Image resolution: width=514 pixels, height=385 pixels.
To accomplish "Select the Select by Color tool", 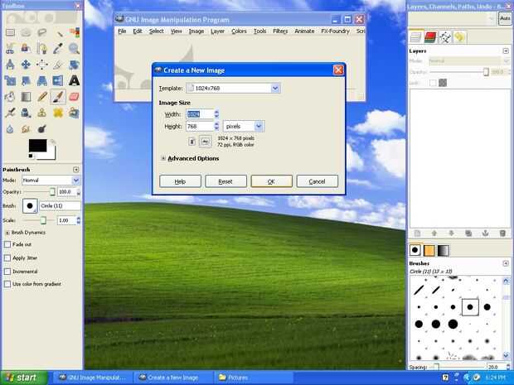I will (74, 32).
